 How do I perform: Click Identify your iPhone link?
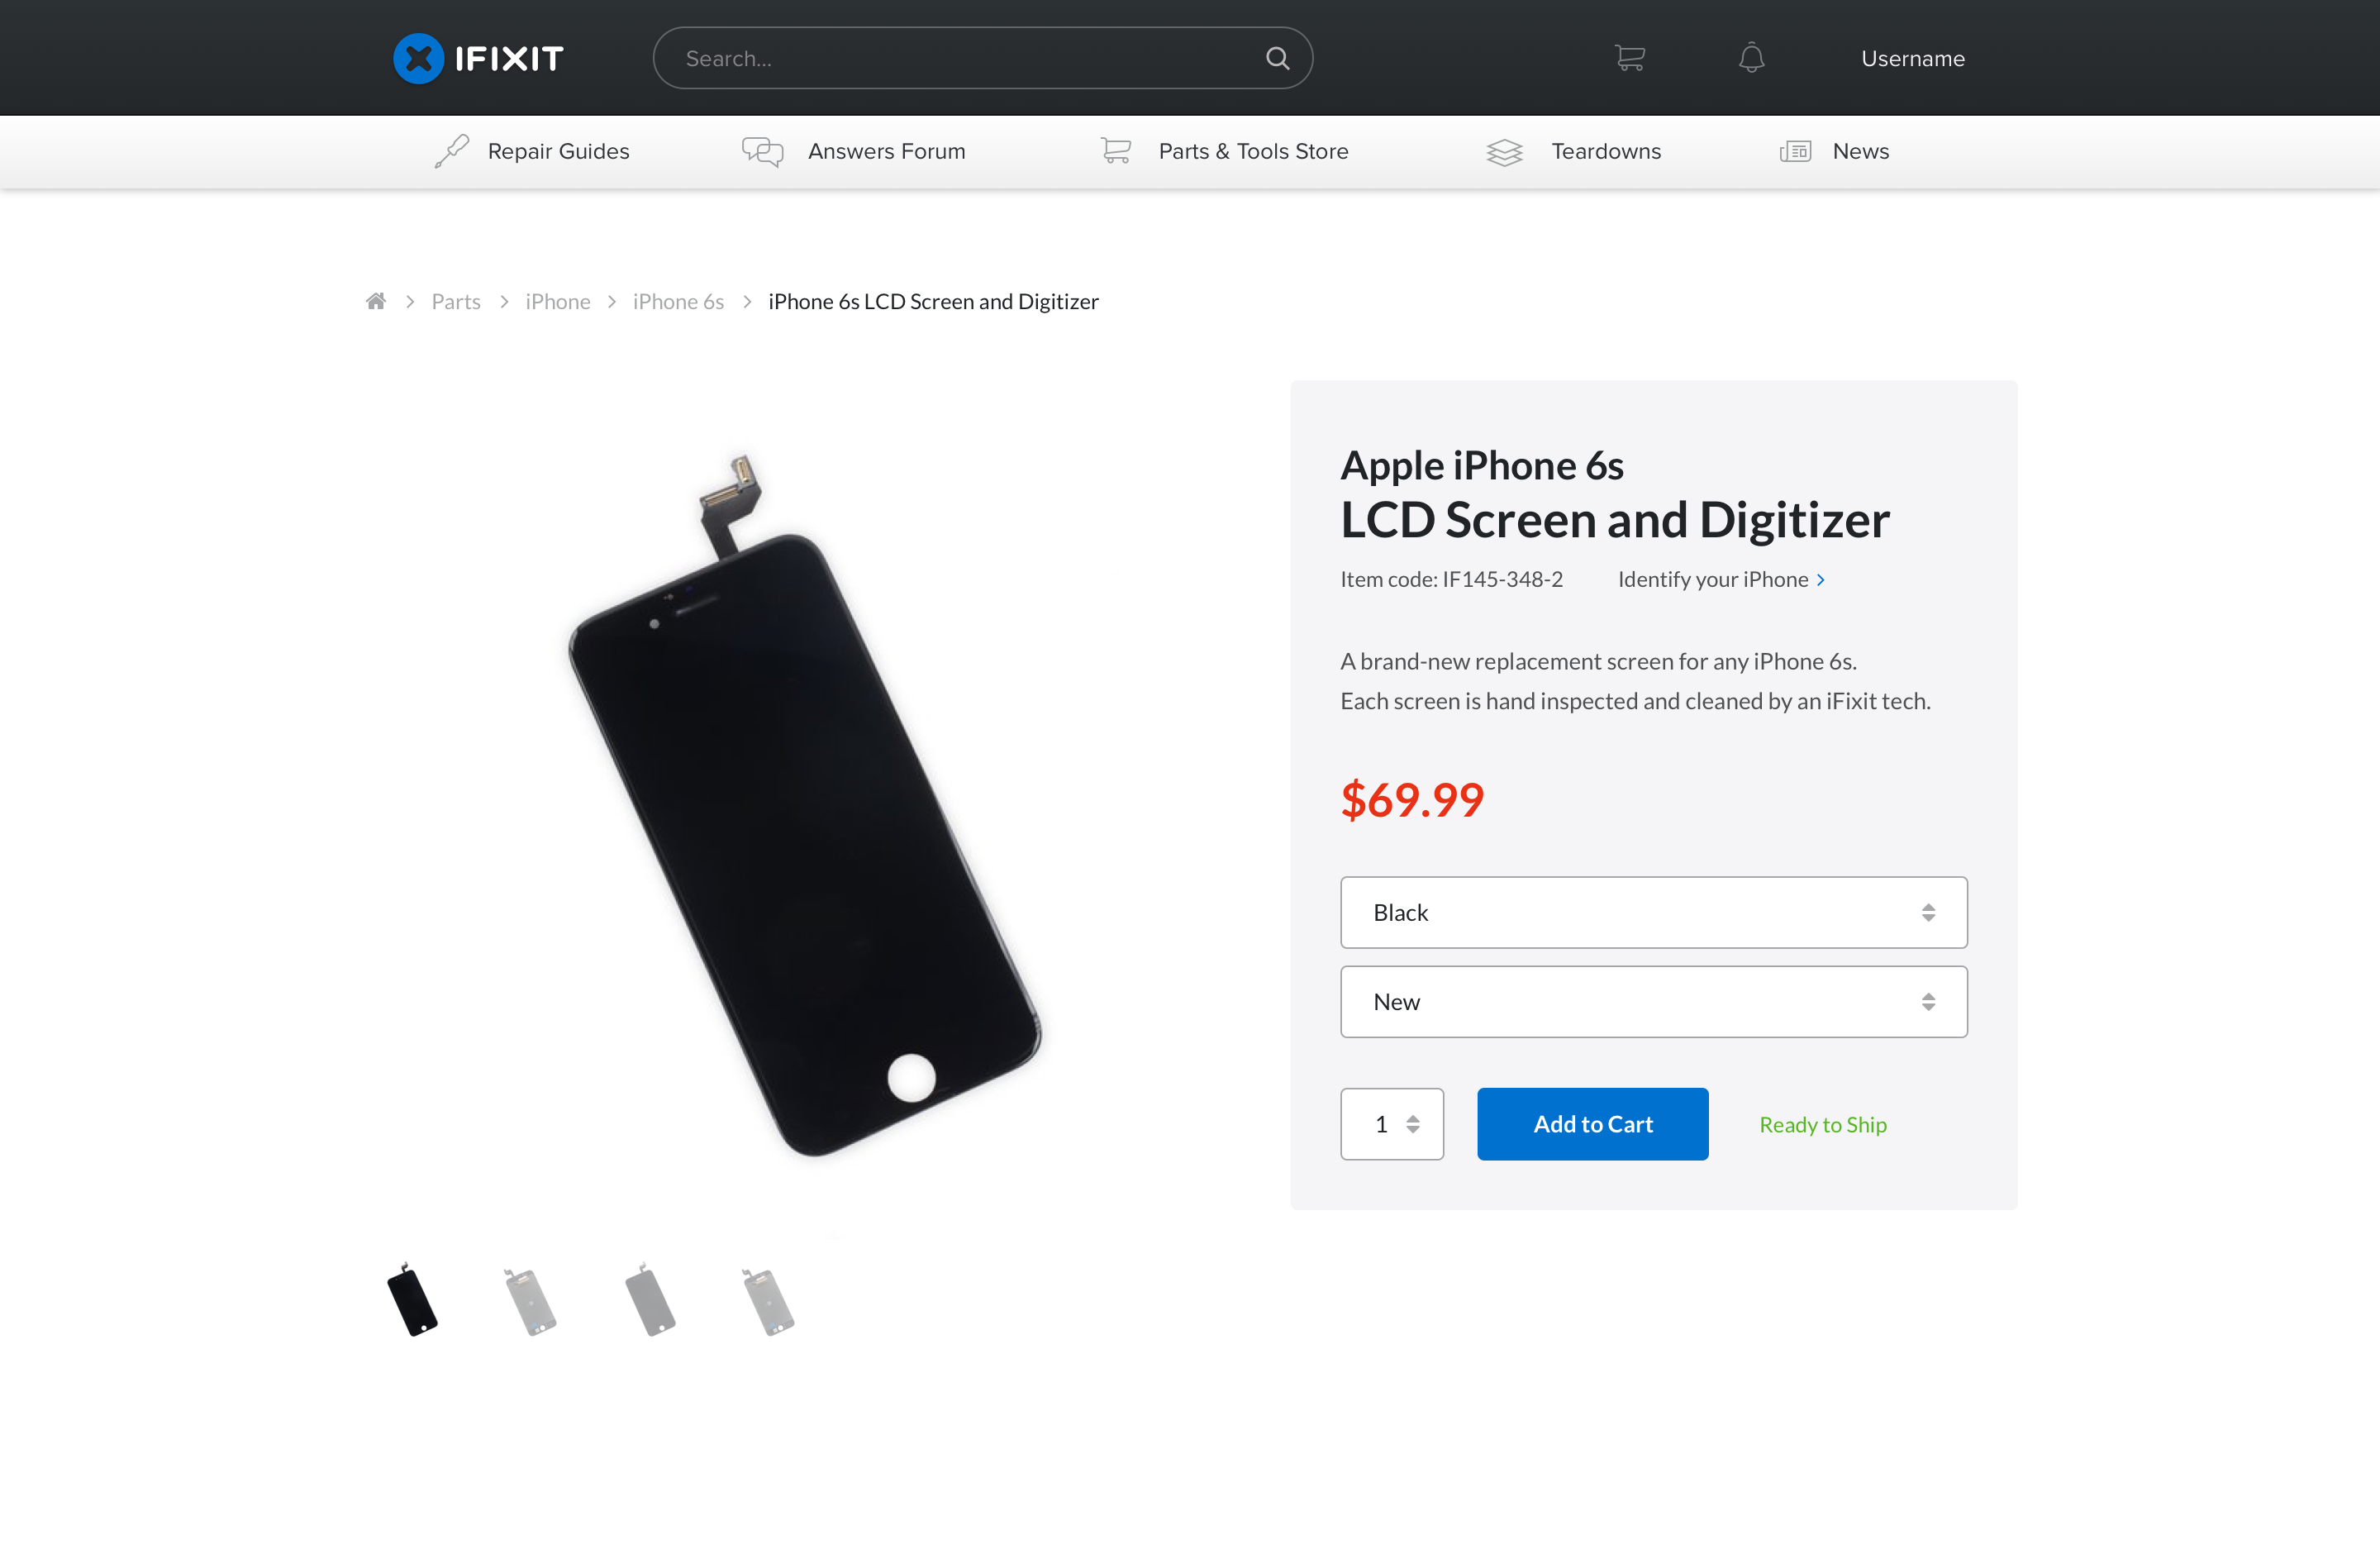[1721, 579]
